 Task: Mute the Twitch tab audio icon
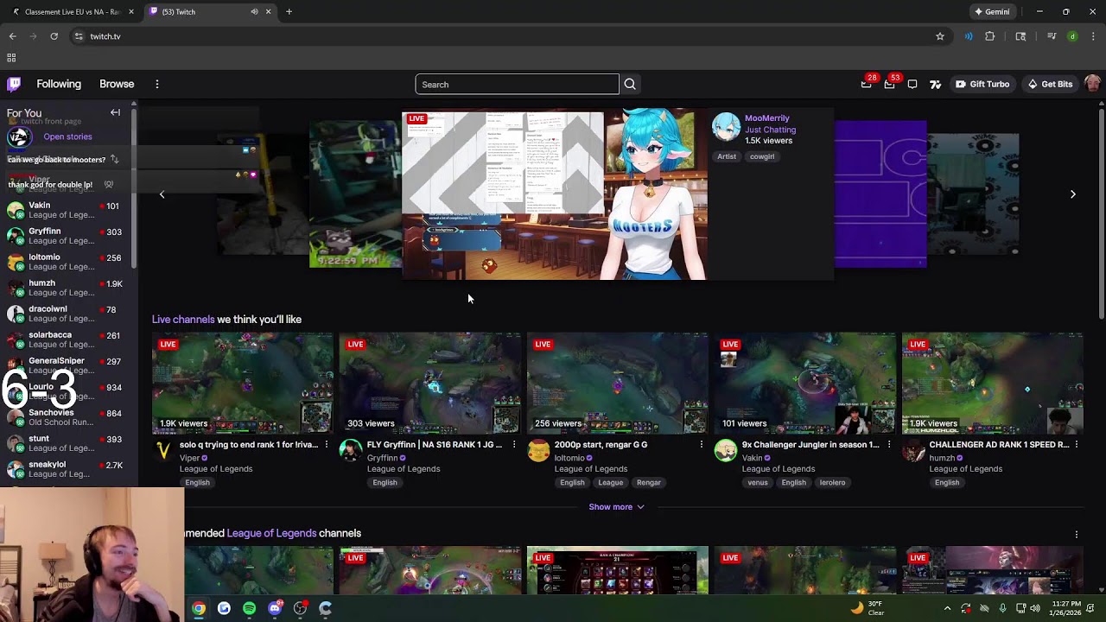tap(254, 12)
